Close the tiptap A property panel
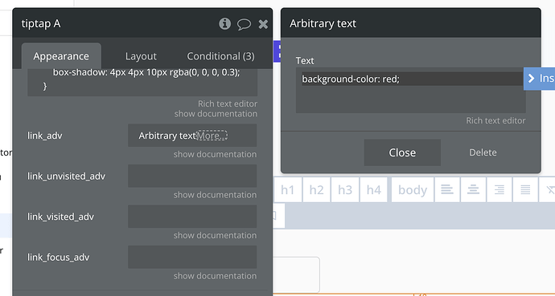 [263, 24]
